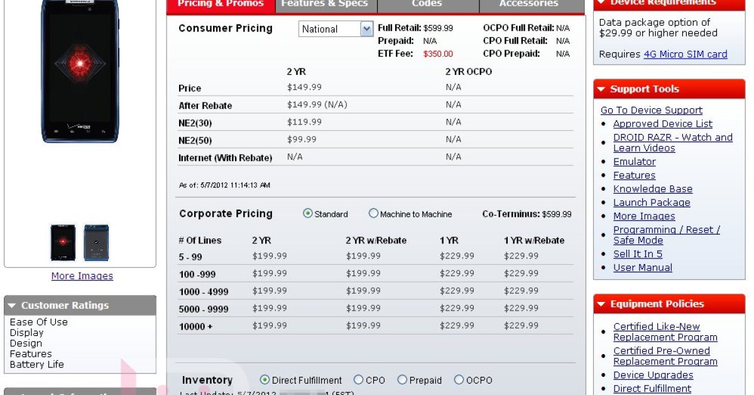Select the OCPO inventory radio button

coord(459,380)
